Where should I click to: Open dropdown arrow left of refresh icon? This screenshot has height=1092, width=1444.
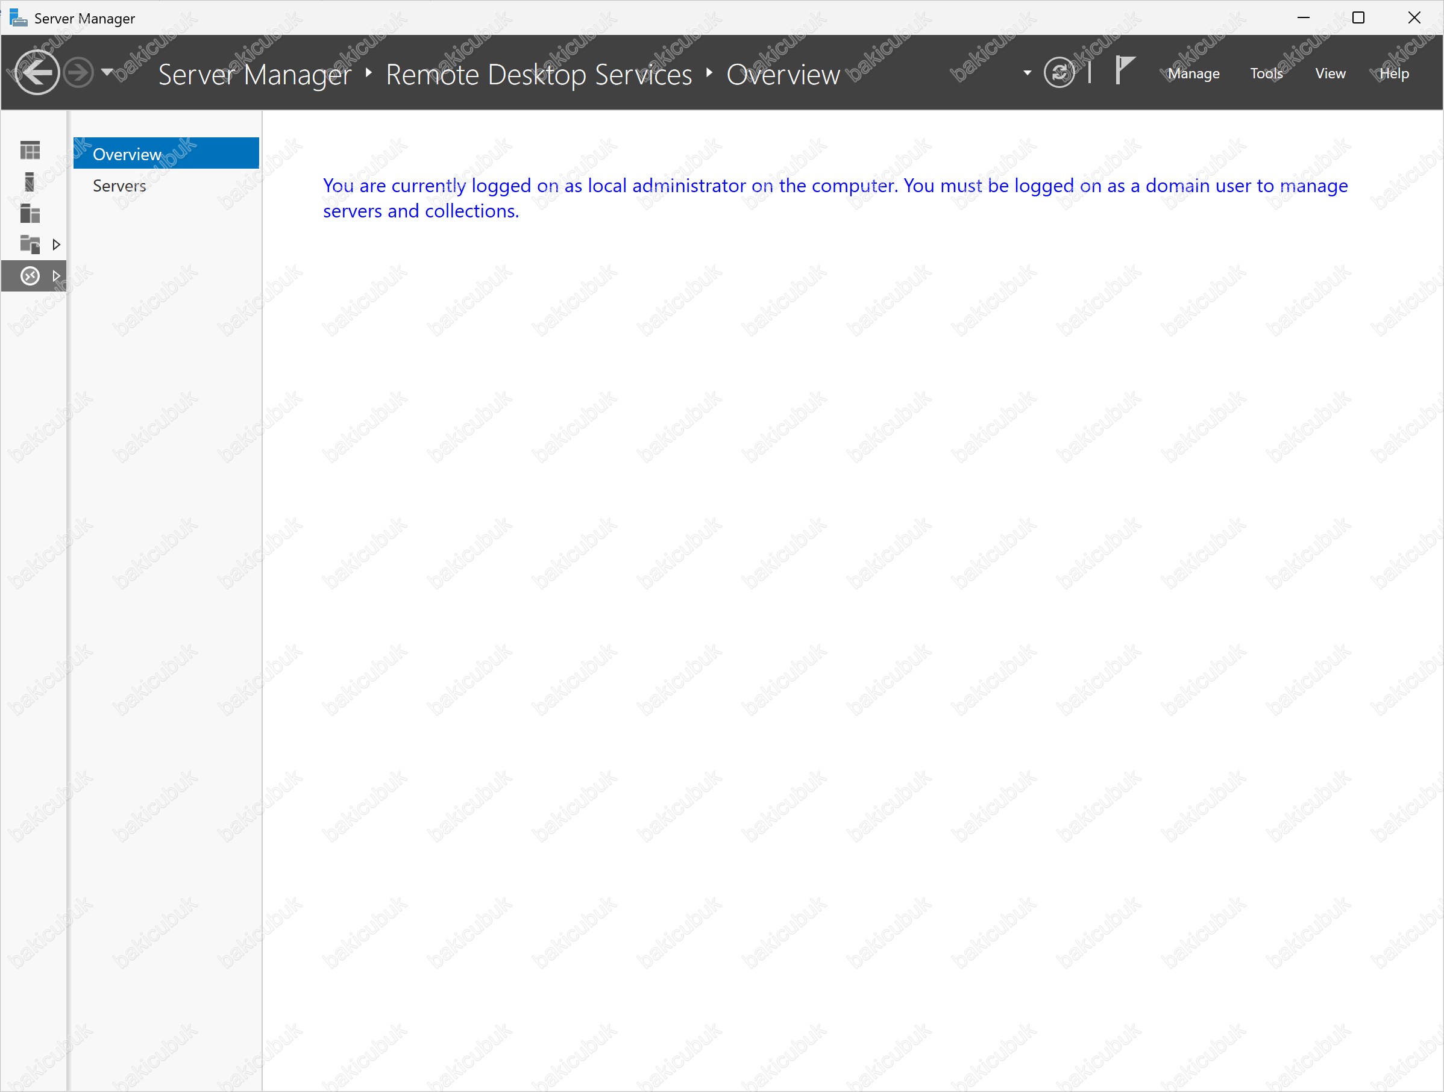[x=1028, y=72]
